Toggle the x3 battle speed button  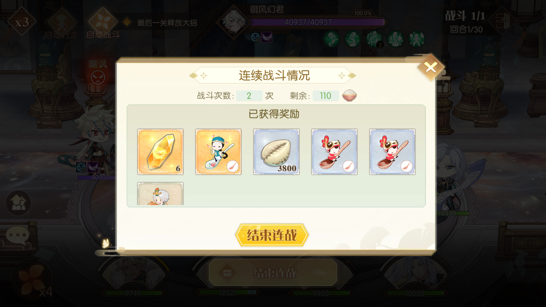(22, 23)
